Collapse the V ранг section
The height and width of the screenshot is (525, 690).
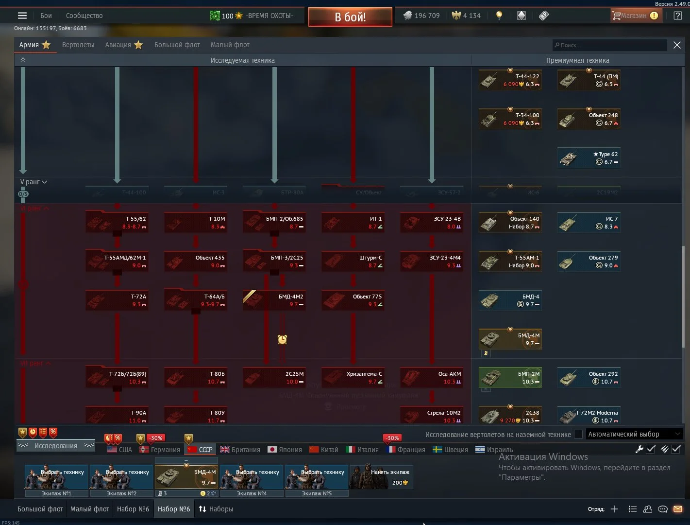[34, 182]
